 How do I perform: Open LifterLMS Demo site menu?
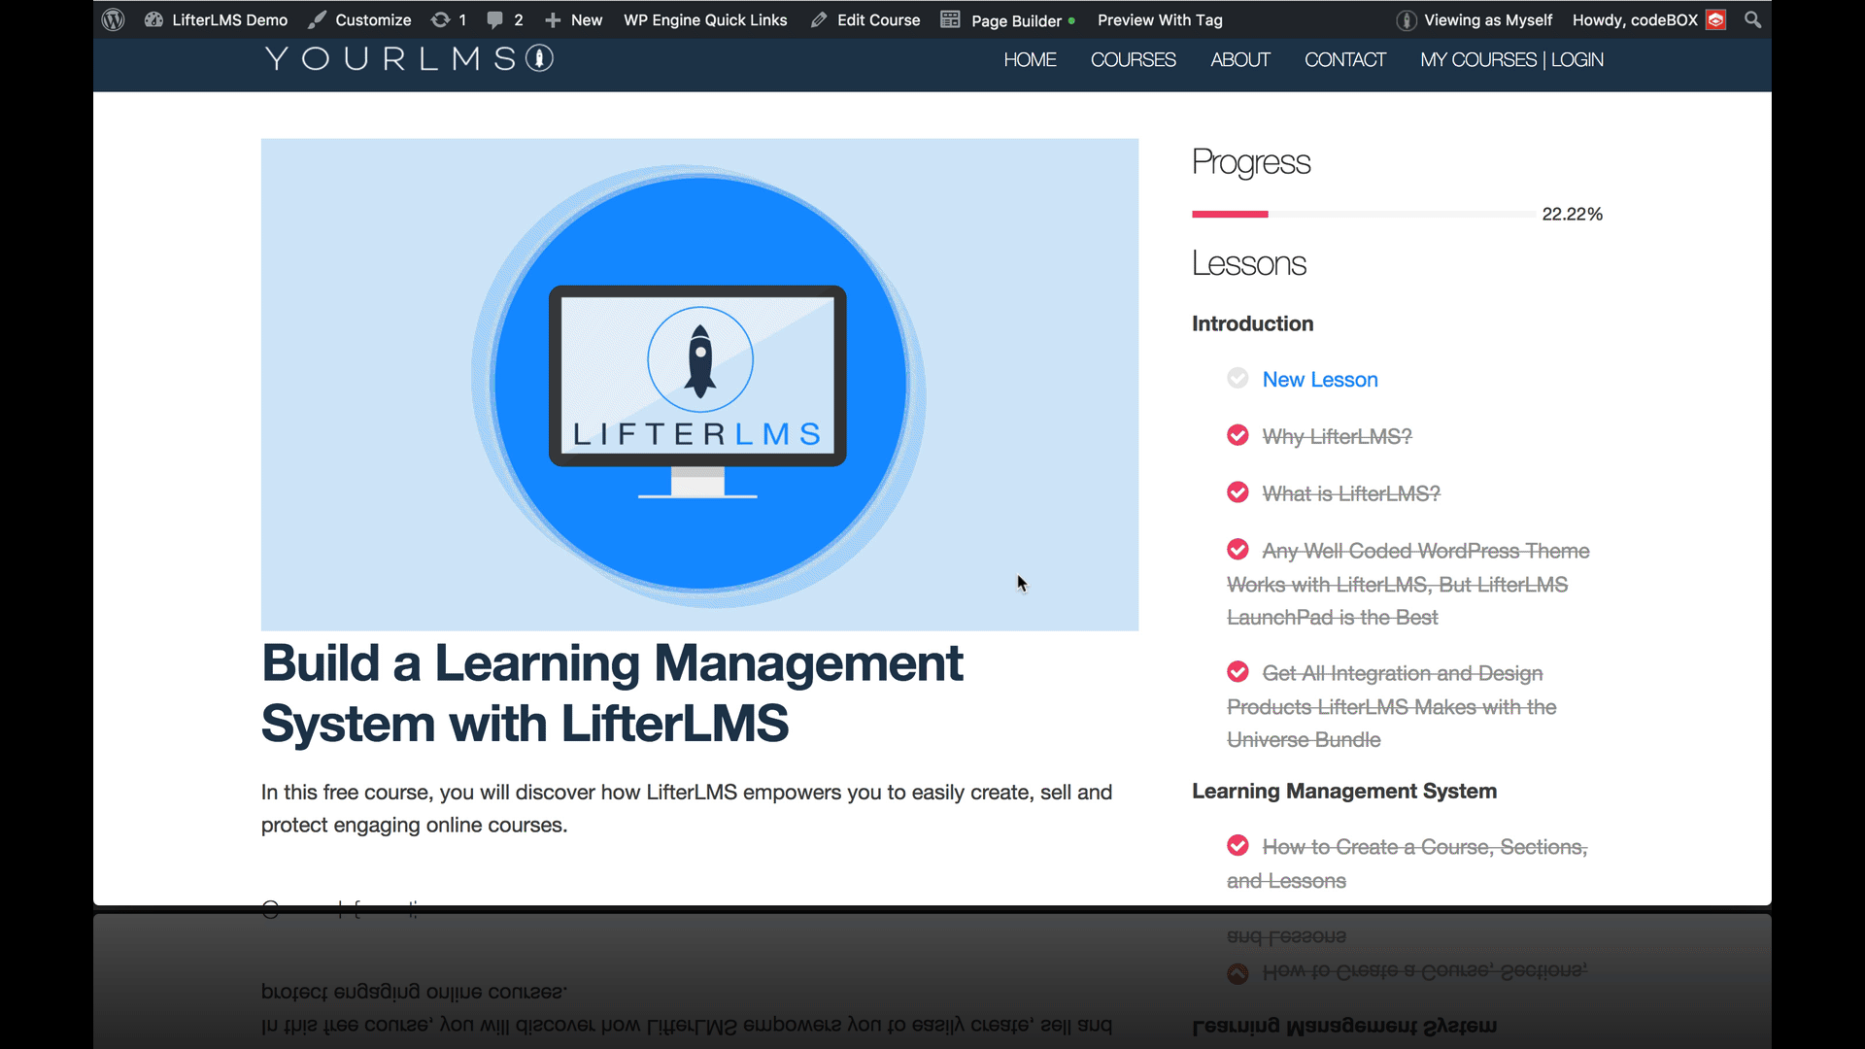point(229,19)
